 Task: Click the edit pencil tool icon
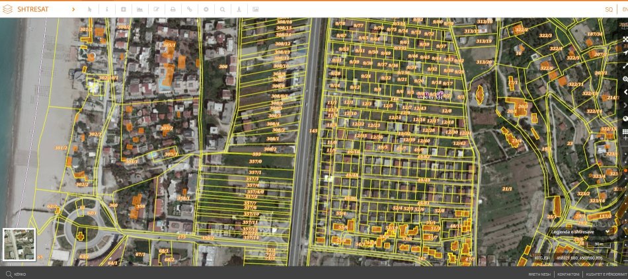(157, 10)
